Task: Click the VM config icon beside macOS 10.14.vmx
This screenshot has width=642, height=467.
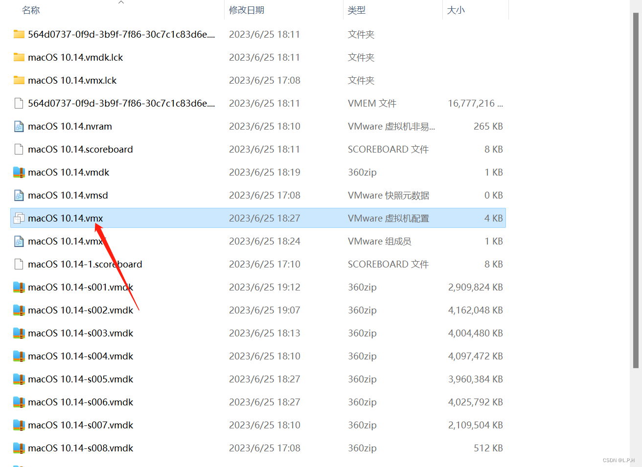Action: click(x=19, y=218)
